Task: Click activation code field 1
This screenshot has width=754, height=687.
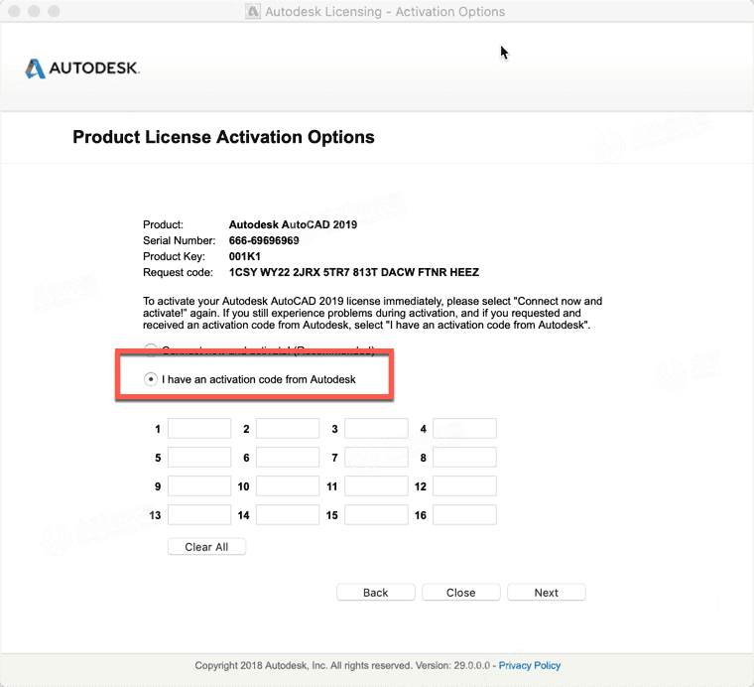Action: pos(199,429)
